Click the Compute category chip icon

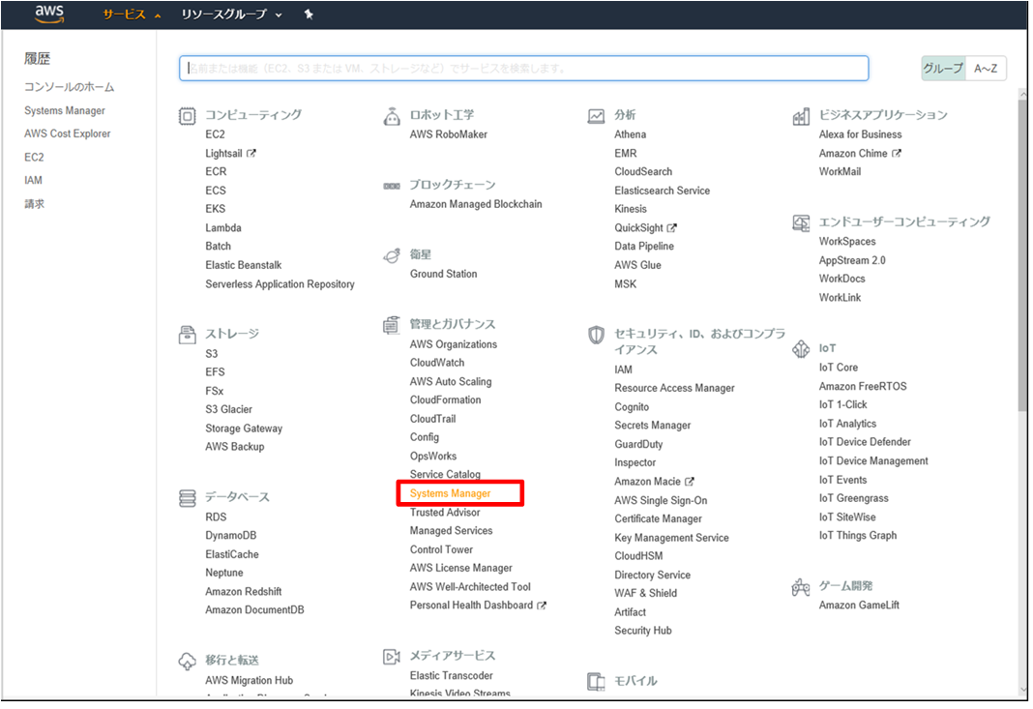click(x=187, y=116)
